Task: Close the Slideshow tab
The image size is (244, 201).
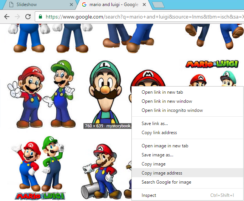Action: coord(71,5)
